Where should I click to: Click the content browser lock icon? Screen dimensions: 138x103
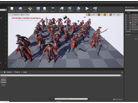coord(122,72)
